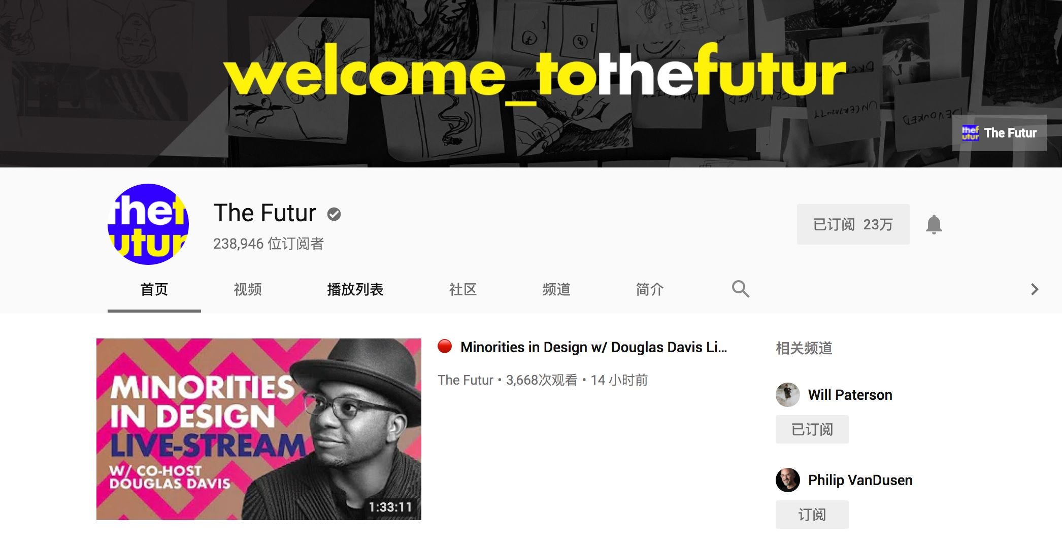Viewport: 1062px width, 545px height.
Task: Subscribe to Philip VanDusen with 订阅 button
Action: tap(812, 515)
